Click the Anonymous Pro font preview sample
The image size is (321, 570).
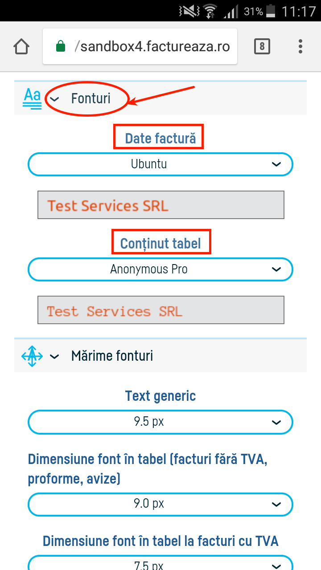160,310
